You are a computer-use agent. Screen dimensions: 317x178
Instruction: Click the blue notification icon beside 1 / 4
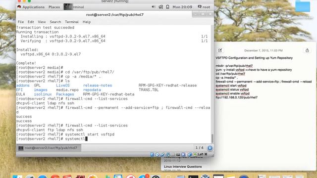(210, 148)
